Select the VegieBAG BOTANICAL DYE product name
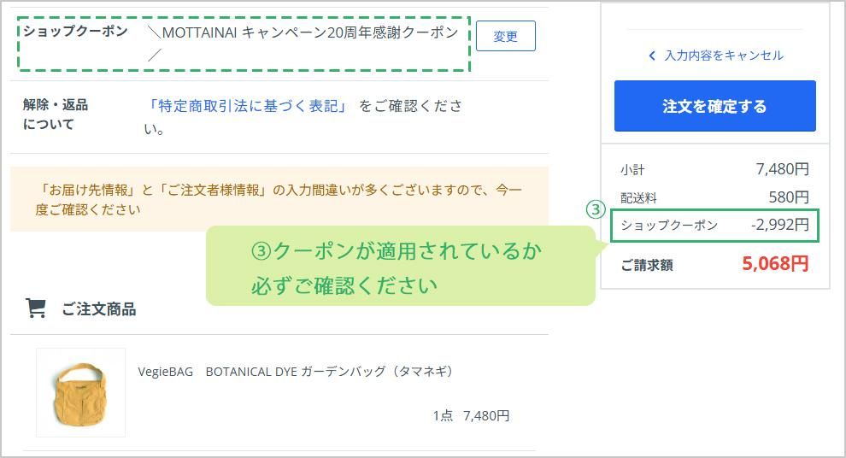The image size is (846, 458). coord(295,371)
